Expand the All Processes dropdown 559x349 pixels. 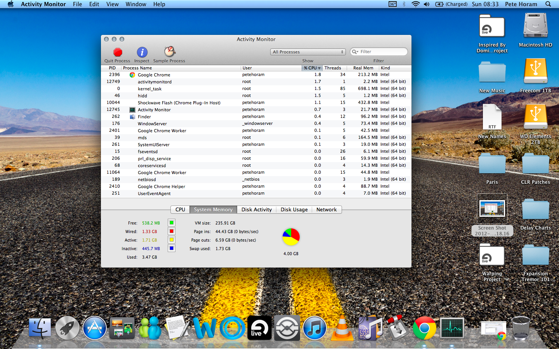[x=308, y=52]
